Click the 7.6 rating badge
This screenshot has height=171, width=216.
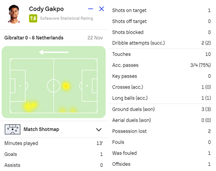[33, 18]
